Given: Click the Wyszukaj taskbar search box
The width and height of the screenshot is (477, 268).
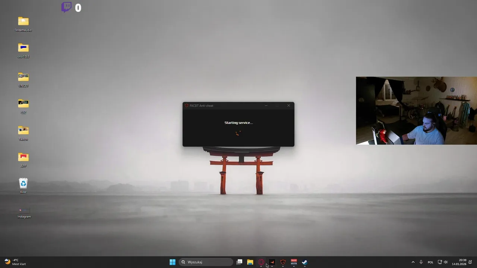Looking at the screenshot, I should coord(206,262).
